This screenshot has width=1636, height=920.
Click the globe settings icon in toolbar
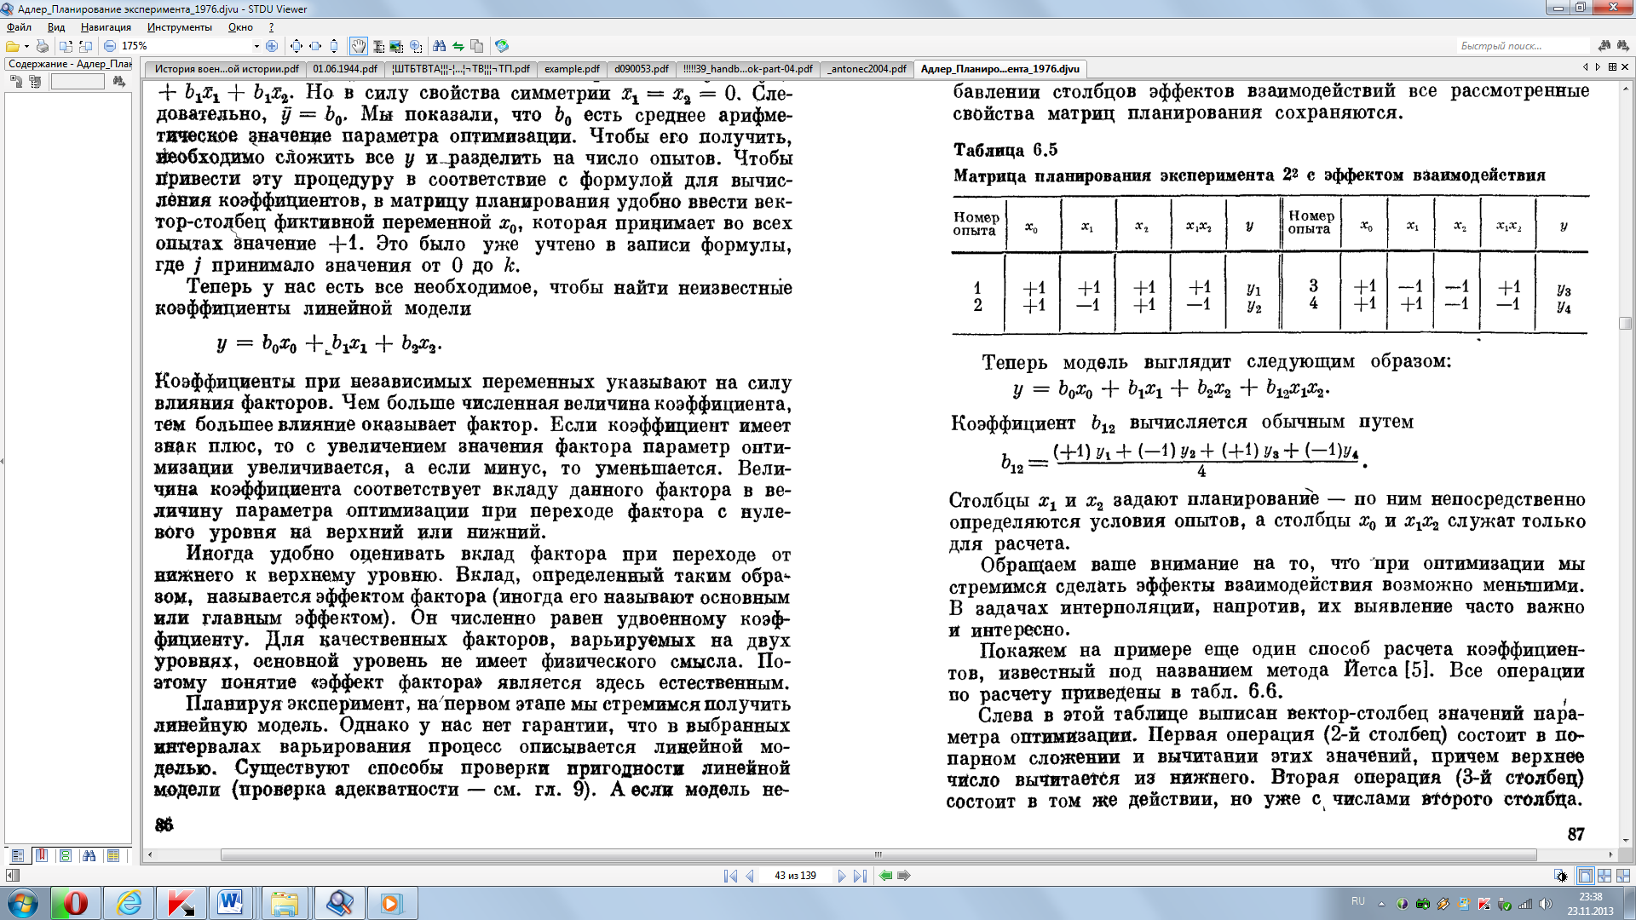(x=502, y=46)
